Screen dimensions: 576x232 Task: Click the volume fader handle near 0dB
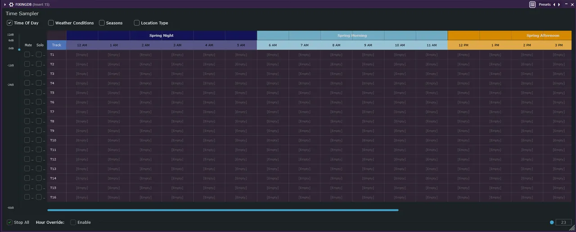click(x=19, y=49)
